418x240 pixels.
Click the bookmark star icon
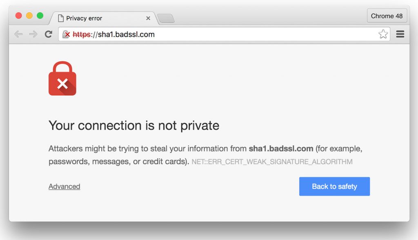click(x=383, y=34)
